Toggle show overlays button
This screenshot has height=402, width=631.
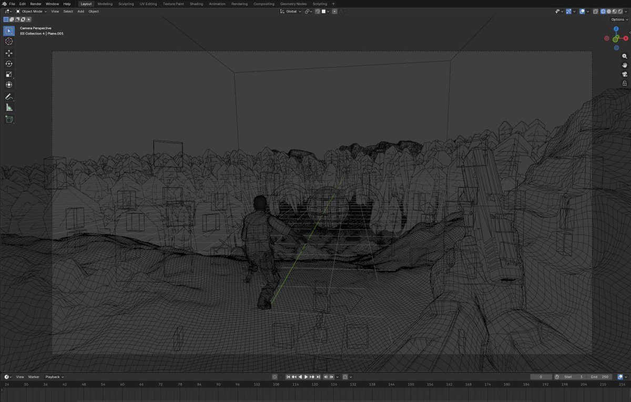583,12
